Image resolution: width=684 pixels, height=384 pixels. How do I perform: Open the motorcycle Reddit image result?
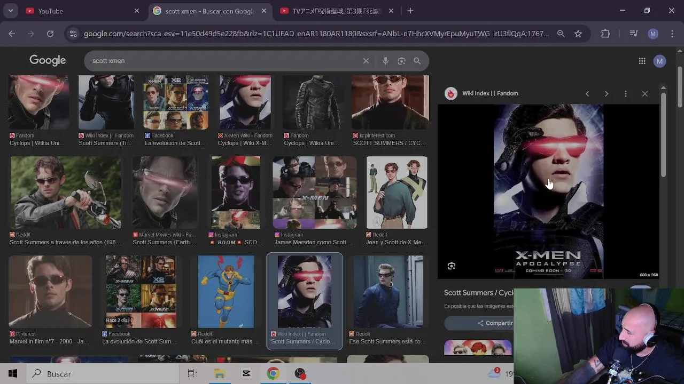point(65,193)
